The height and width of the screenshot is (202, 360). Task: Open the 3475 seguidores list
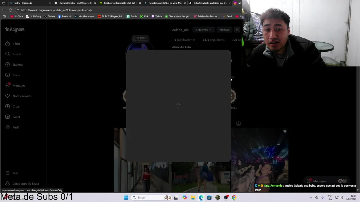tap(213, 40)
